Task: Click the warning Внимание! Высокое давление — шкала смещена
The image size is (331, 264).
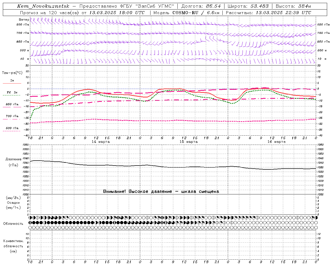Action: (x=161, y=191)
